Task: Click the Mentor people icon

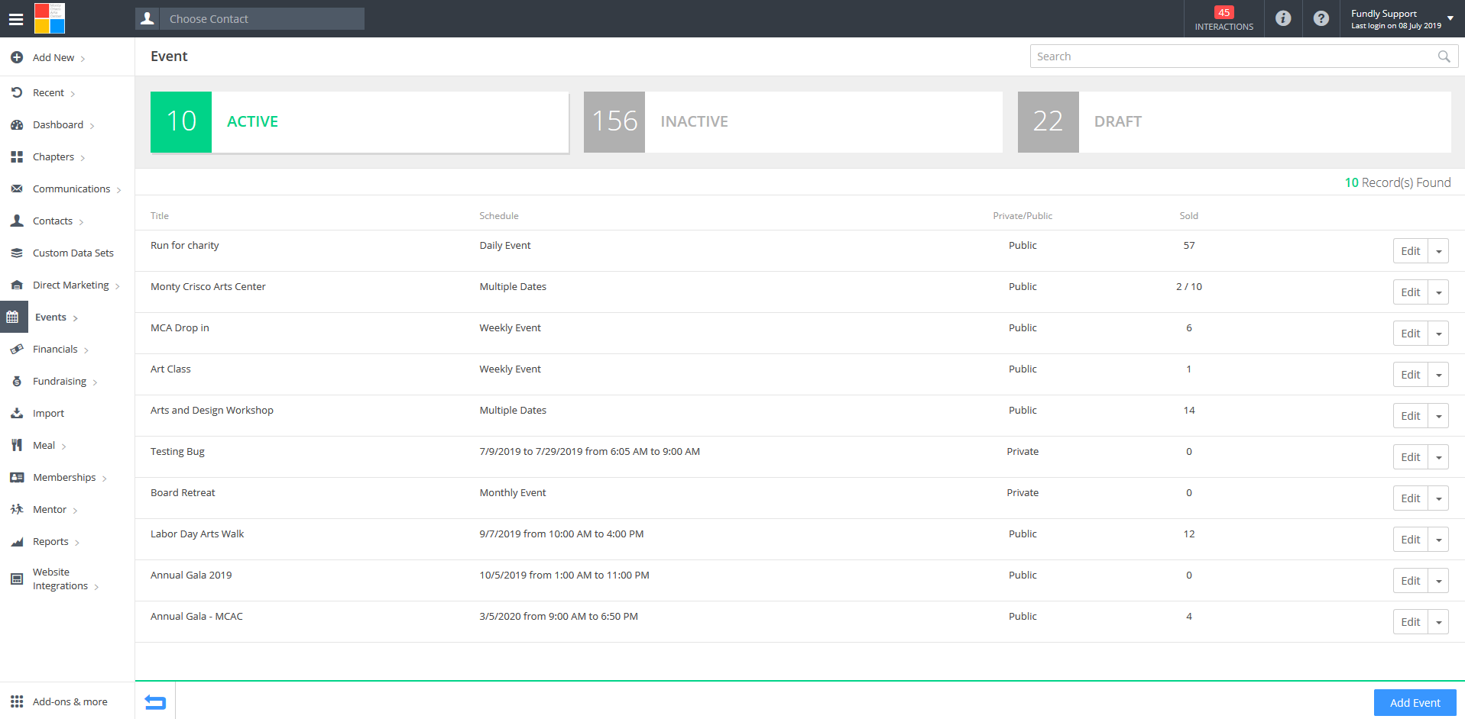Action: tap(17, 509)
